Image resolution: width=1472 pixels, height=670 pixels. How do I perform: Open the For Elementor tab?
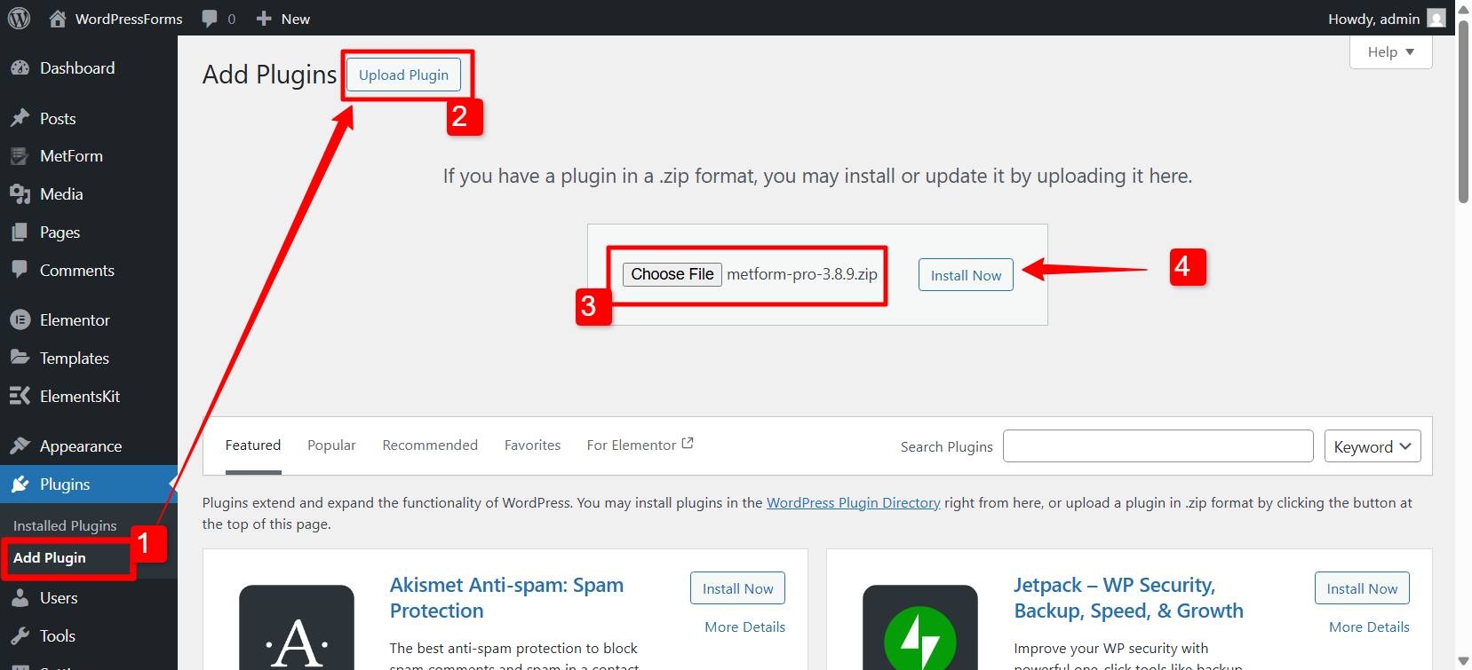(x=640, y=445)
